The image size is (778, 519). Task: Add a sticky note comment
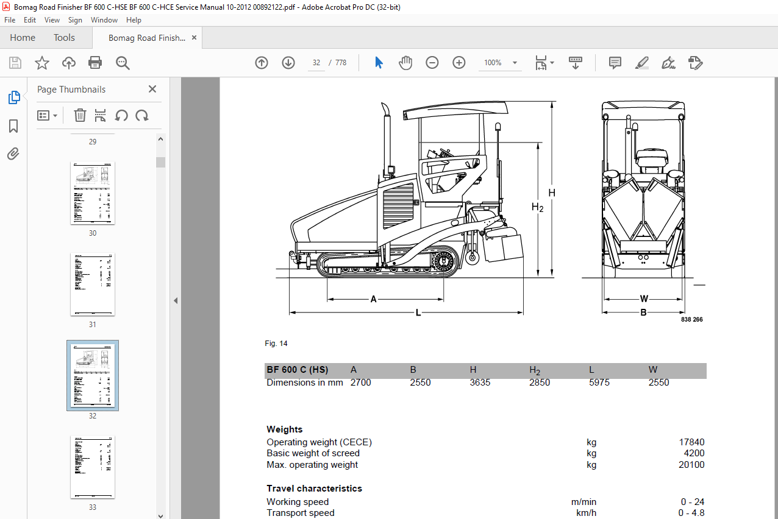coord(615,63)
